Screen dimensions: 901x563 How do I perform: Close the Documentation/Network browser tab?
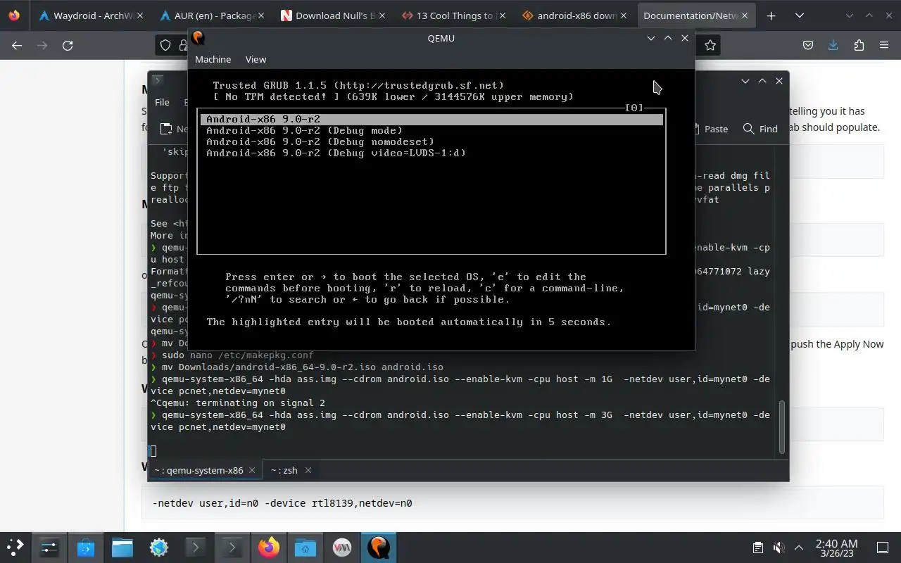744,15
